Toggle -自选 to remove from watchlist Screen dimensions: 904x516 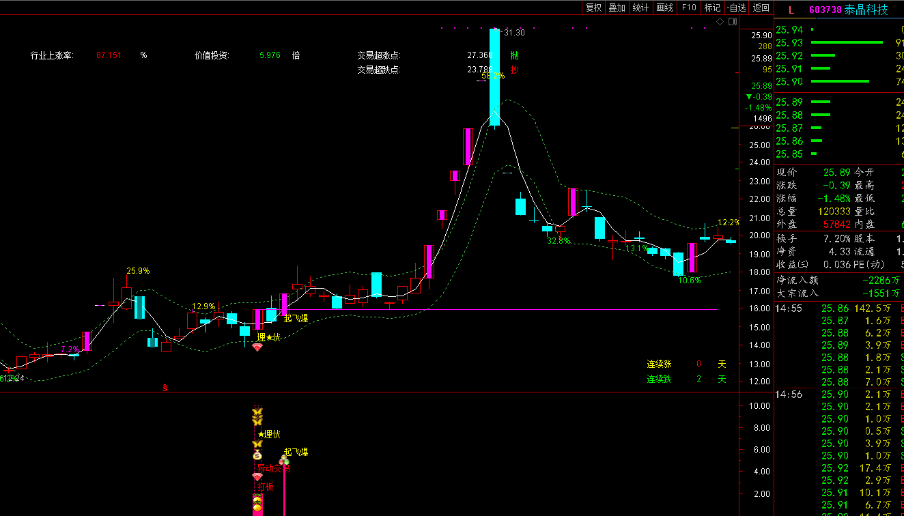pos(737,8)
